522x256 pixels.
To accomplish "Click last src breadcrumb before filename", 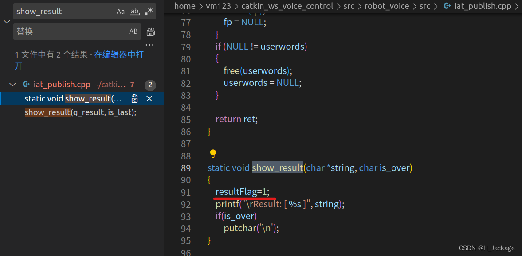I will point(424,6).
